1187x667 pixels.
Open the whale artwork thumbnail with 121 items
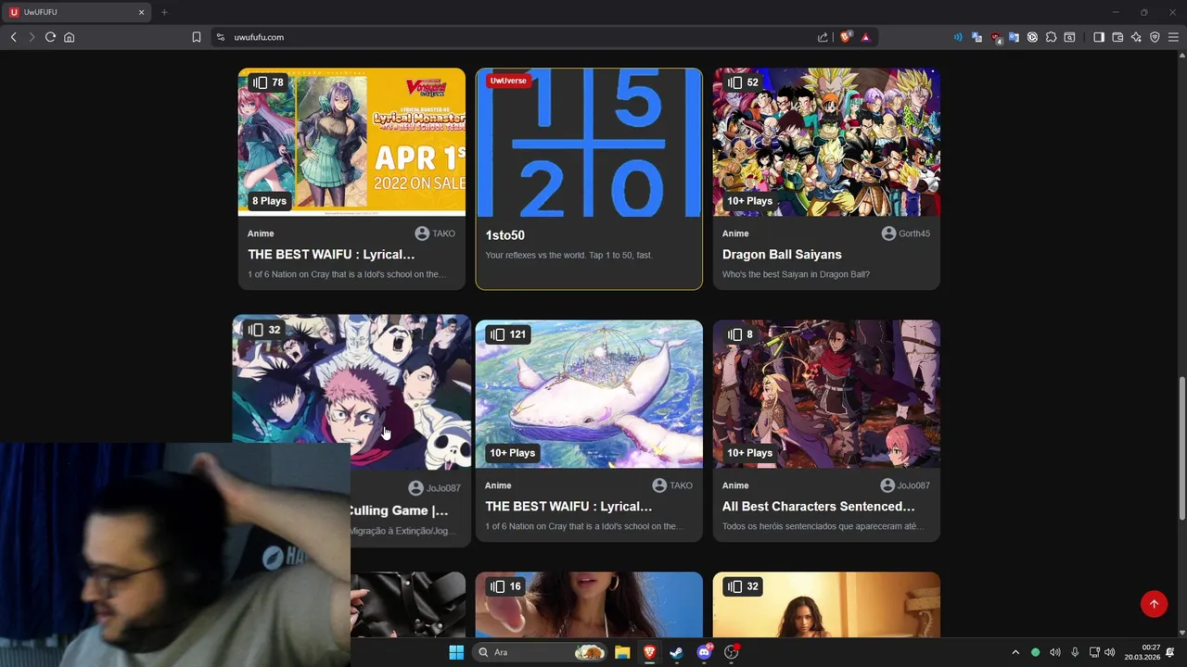[589, 394]
